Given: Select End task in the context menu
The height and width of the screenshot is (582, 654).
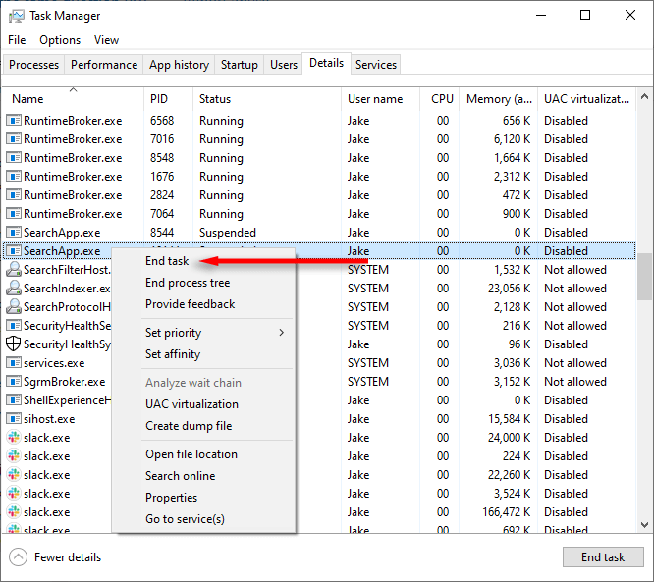Looking at the screenshot, I should click(x=167, y=261).
